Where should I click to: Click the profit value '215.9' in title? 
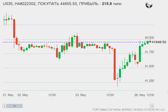click(107, 4)
